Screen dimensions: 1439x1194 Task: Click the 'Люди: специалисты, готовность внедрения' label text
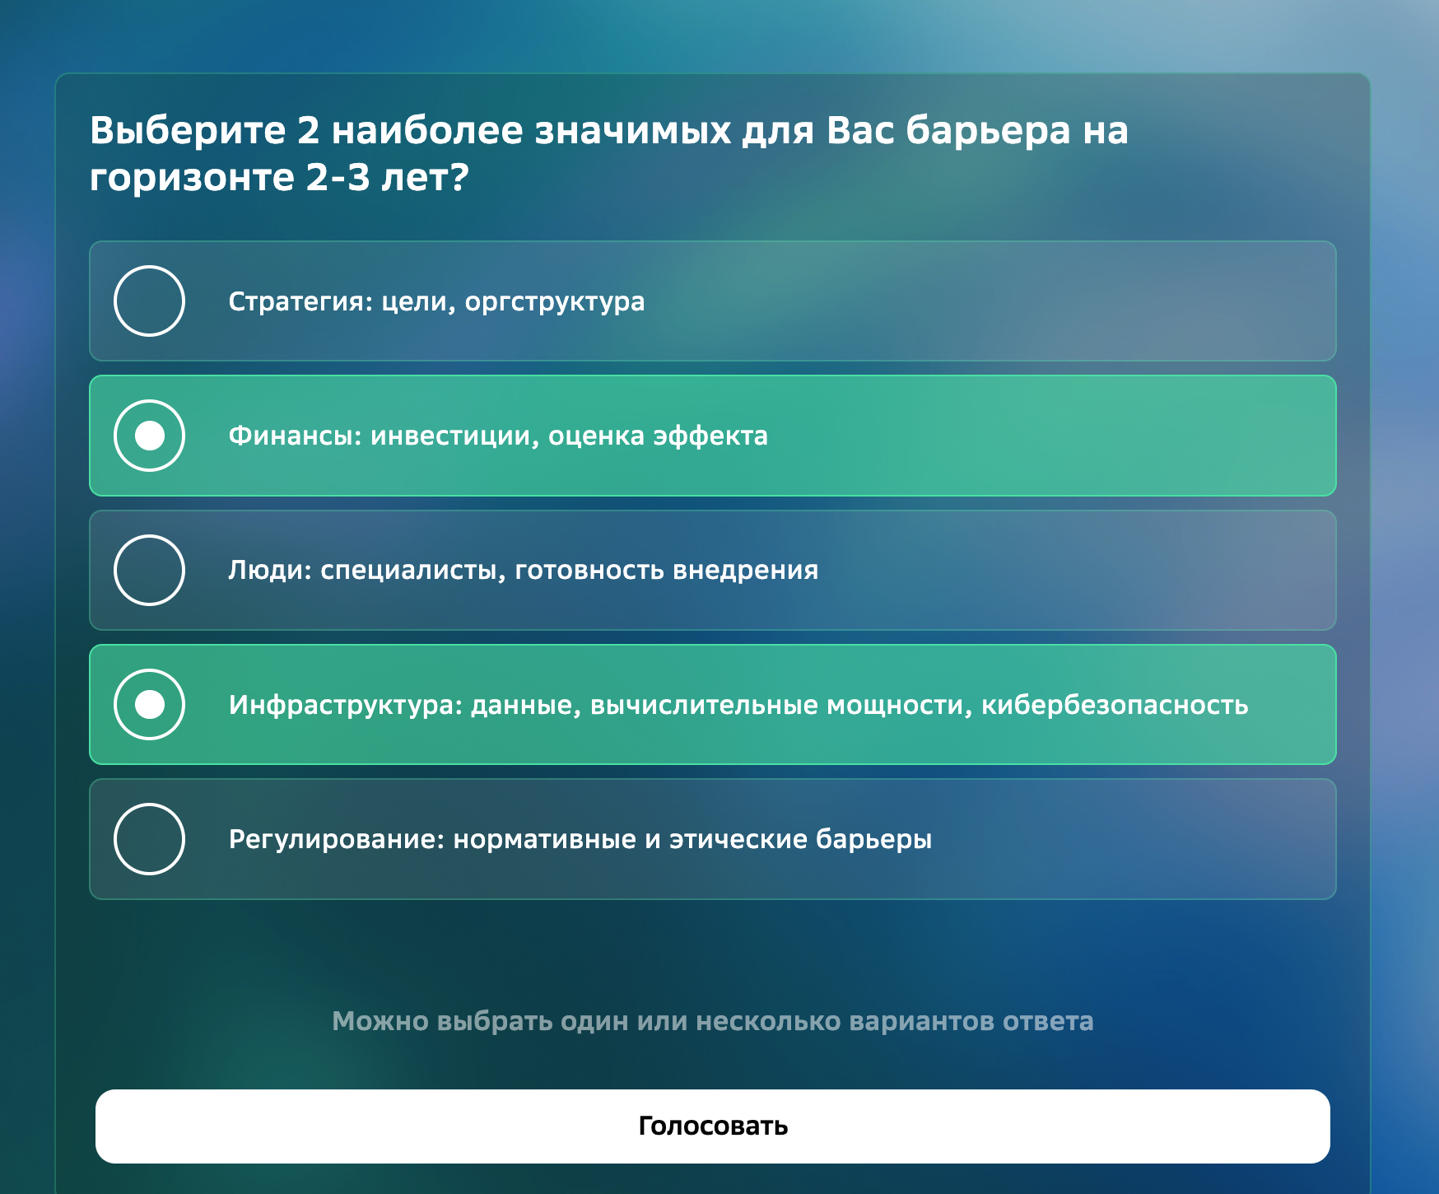pos(524,570)
